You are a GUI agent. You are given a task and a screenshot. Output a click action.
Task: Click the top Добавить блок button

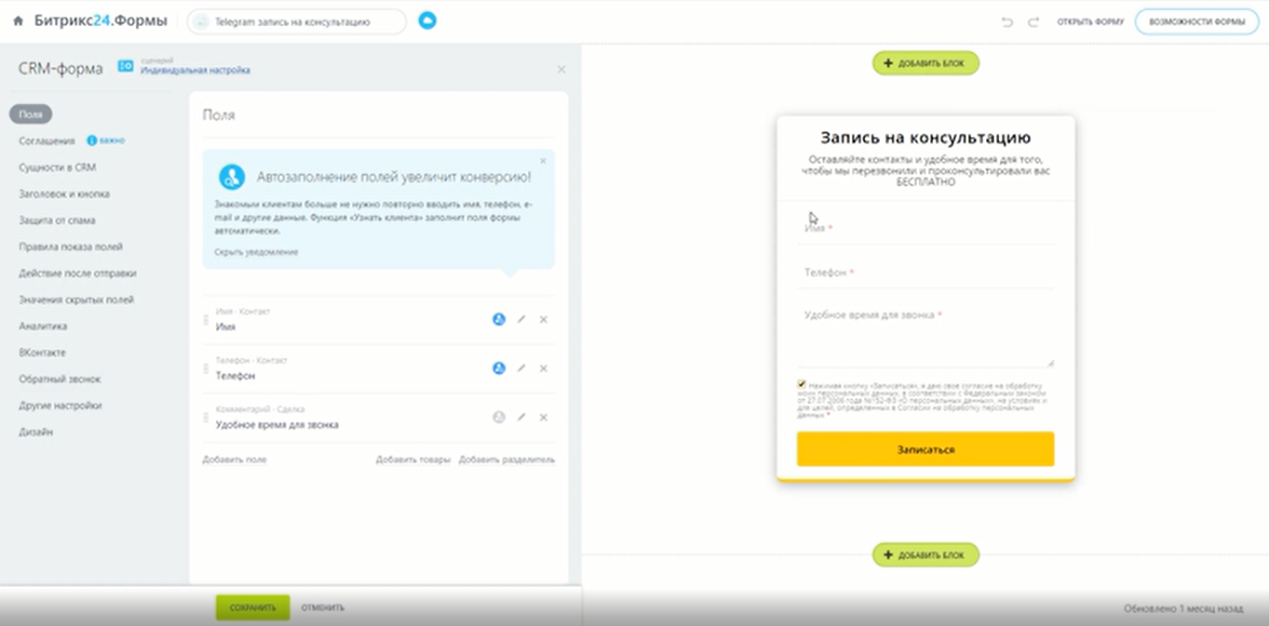[x=925, y=63]
